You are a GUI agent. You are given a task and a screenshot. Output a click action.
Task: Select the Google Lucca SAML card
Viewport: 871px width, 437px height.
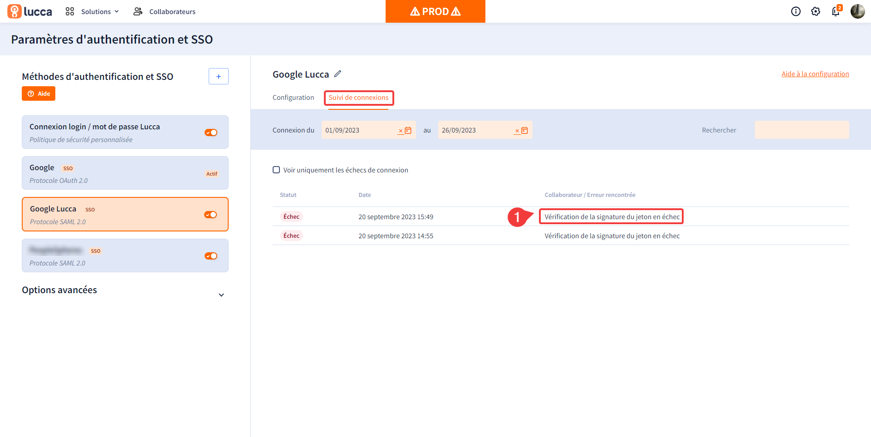(x=125, y=214)
